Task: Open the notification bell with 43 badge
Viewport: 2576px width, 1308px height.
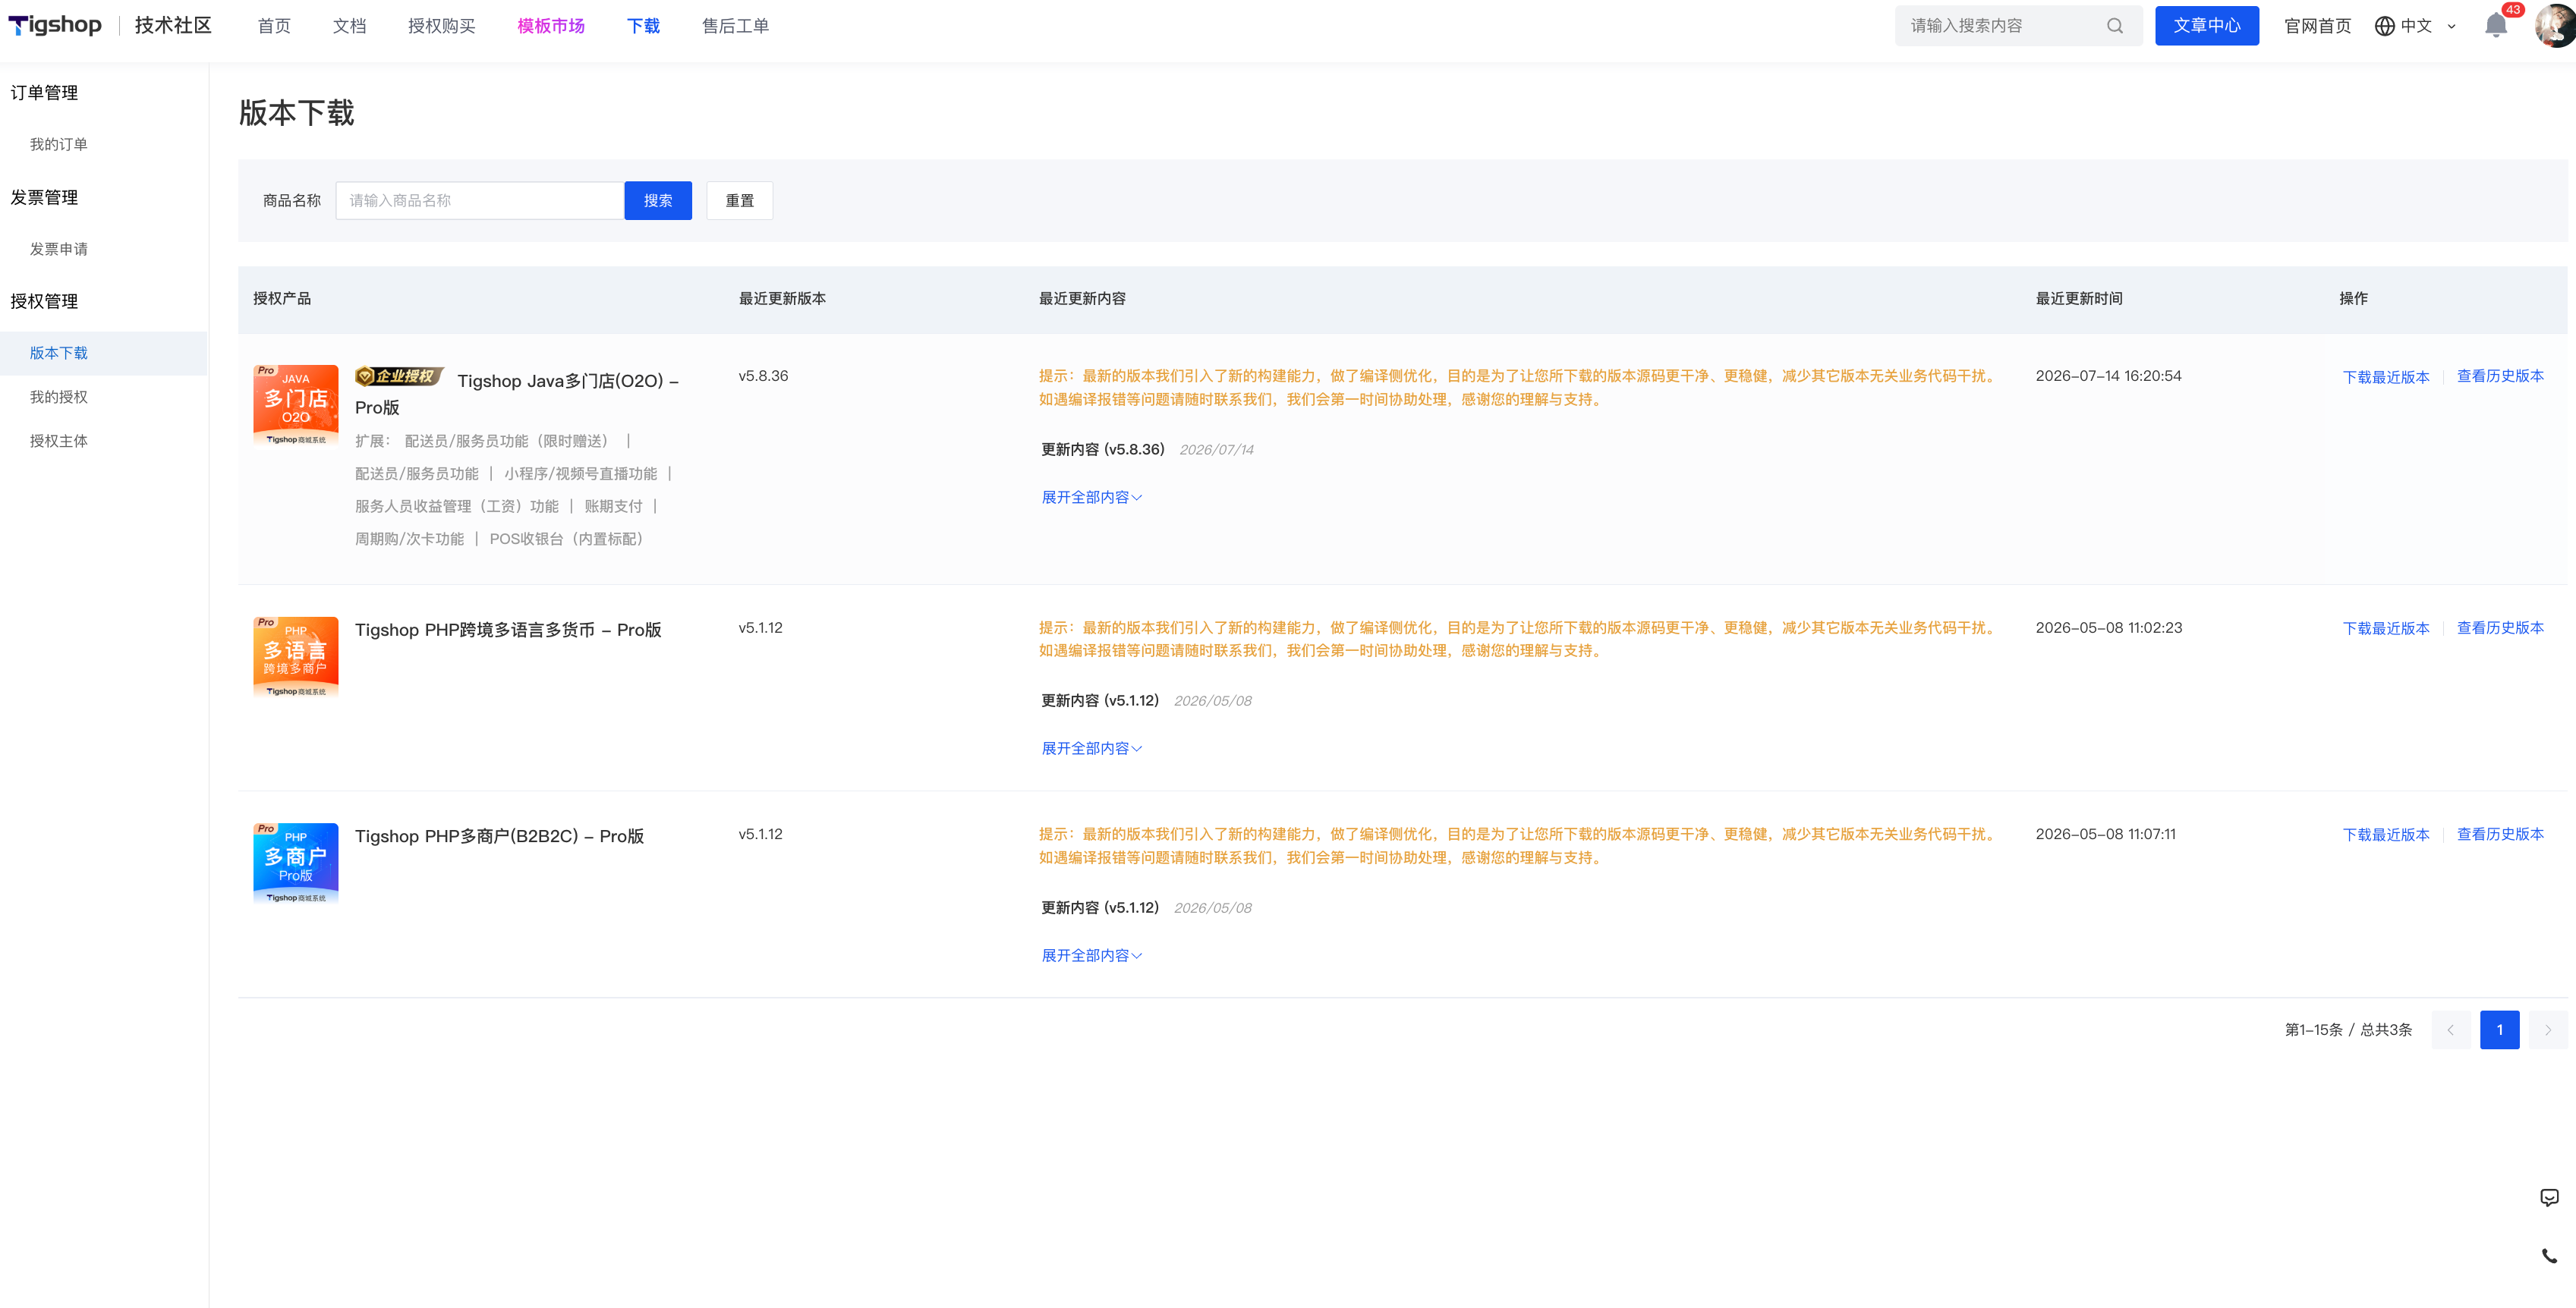Action: click(2496, 25)
